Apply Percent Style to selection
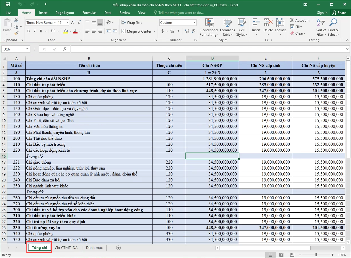351x258 pixels. tap(172, 31)
